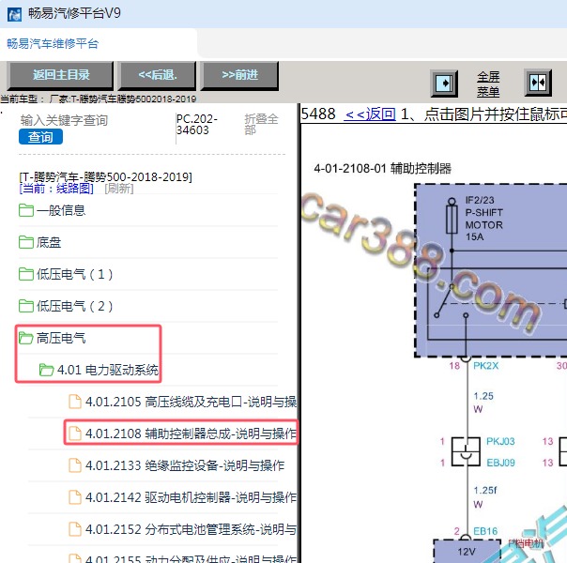567x563 pixels.
Task: Click the double-arrow split panel icon
Action: point(538,83)
